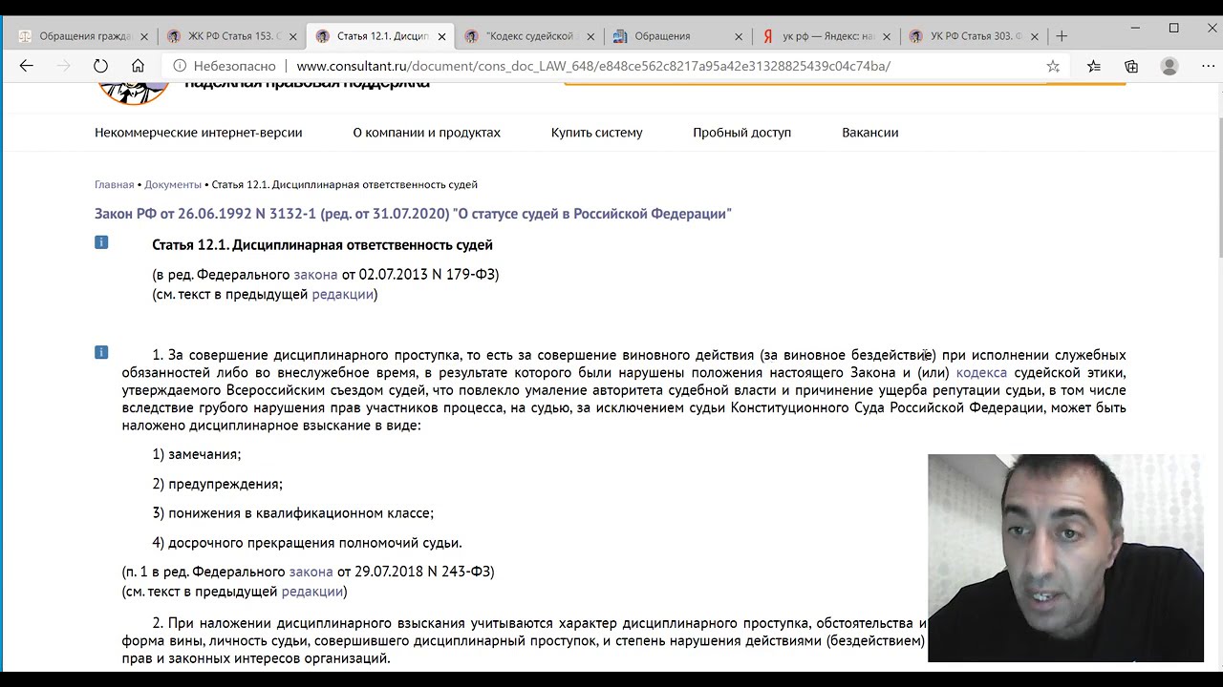Click the info icon beside Статья 12.1 heading

(x=101, y=242)
